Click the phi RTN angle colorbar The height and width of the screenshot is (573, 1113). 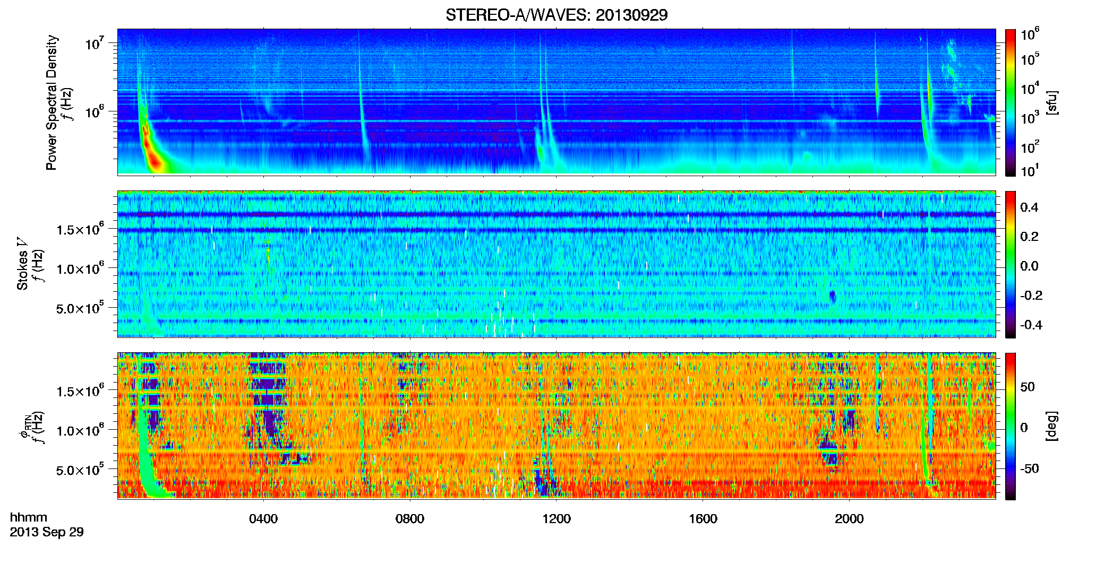coord(1011,426)
